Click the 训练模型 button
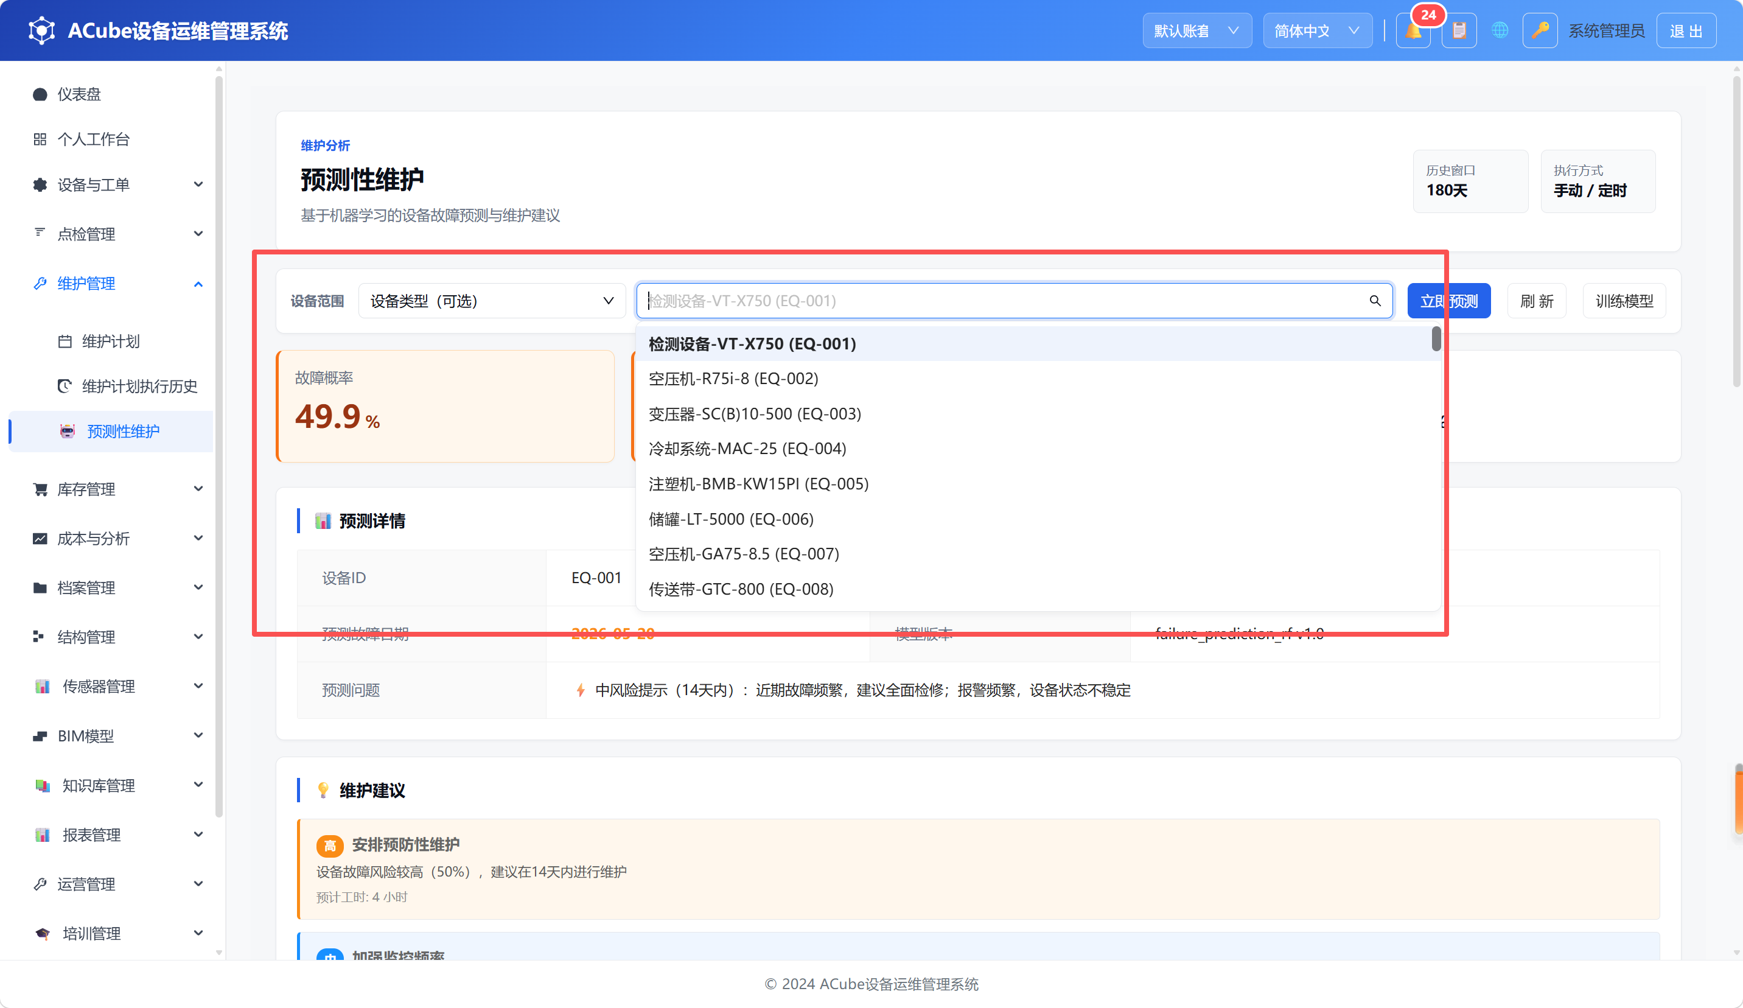This screenshot has height=1008, width=1743. tap(1624, 300)
